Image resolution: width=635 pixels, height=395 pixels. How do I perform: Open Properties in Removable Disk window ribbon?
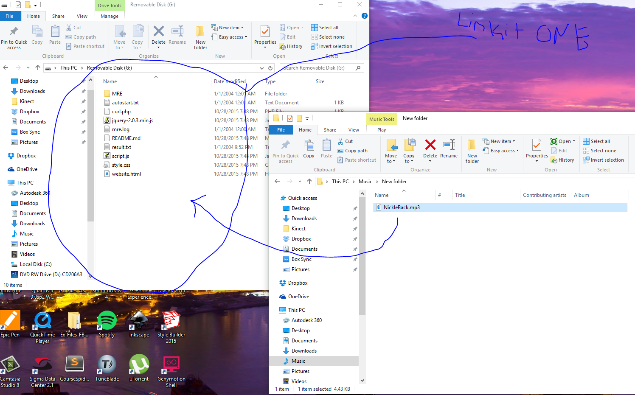point(265,37)
